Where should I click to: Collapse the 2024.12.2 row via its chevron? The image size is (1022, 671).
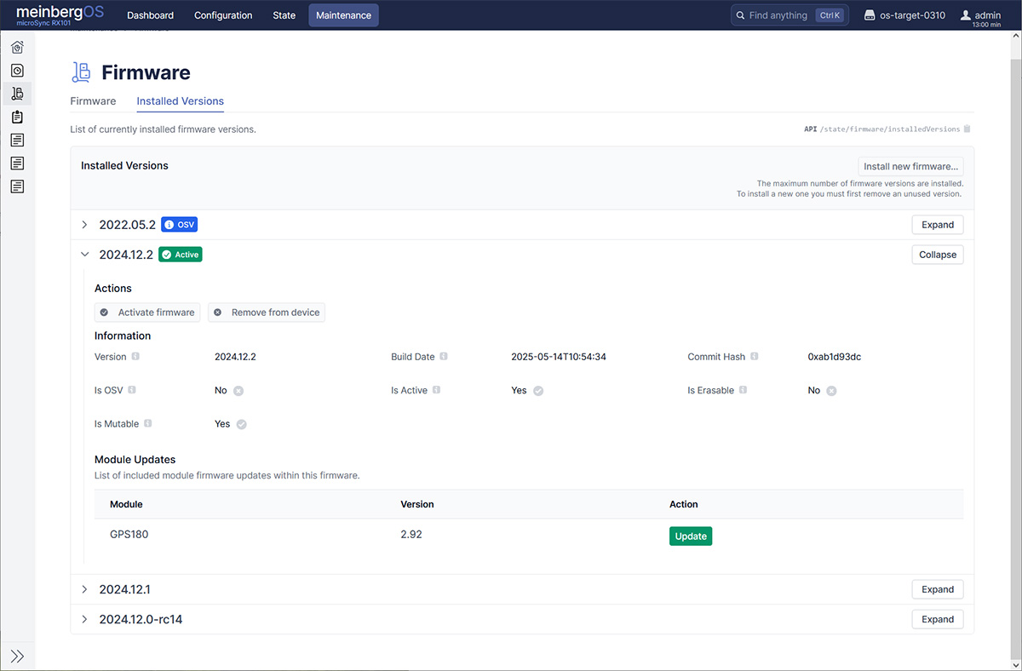tap(84, 255)
